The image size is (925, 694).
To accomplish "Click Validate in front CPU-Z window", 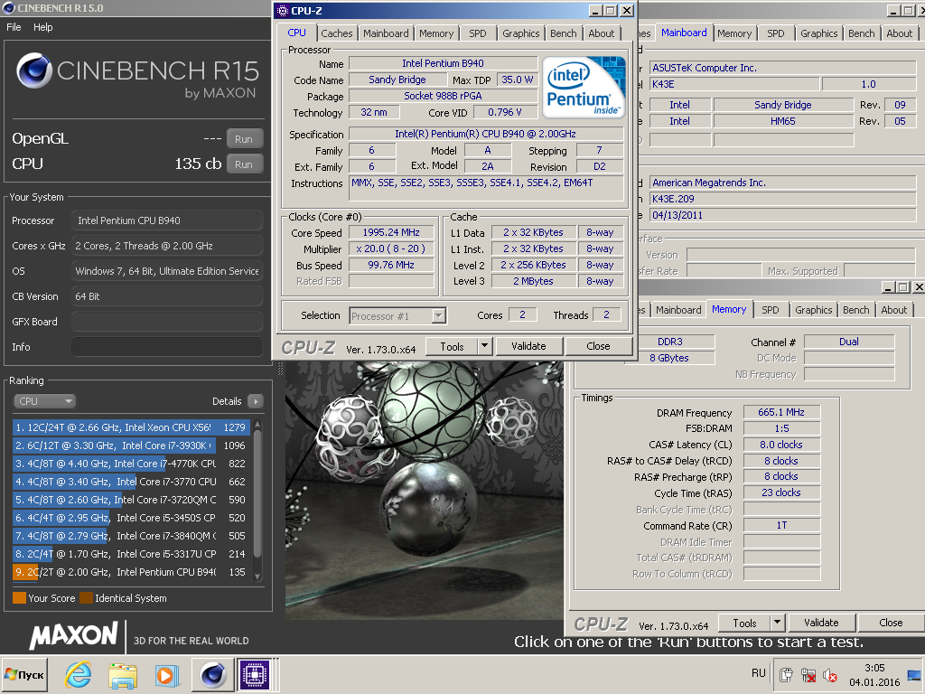I will coord(528,346).
